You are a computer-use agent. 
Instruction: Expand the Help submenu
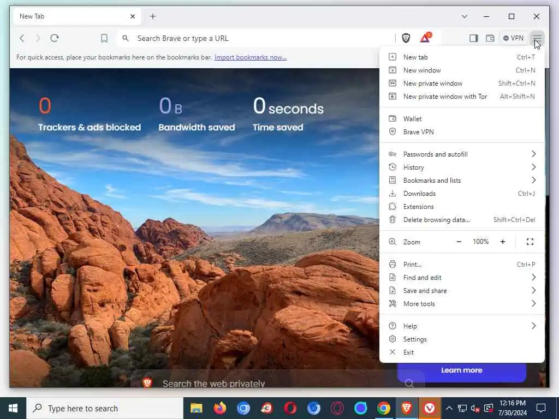tap(462, 326)
